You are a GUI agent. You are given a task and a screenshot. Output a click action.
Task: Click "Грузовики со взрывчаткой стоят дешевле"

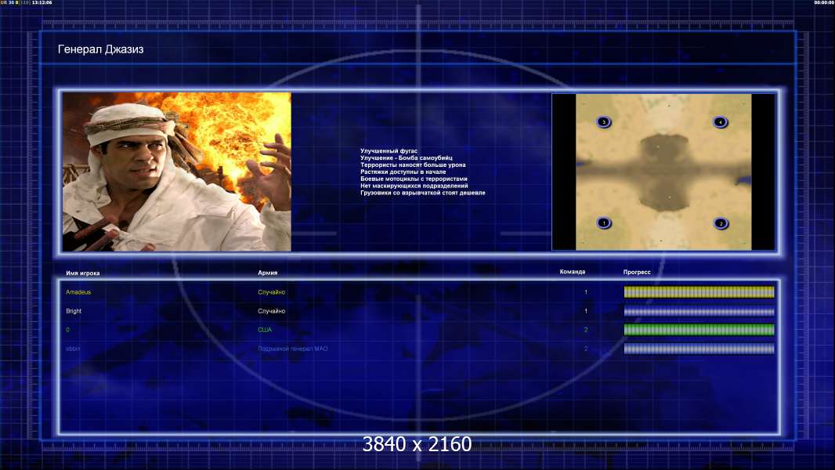[x=423, y=193]
